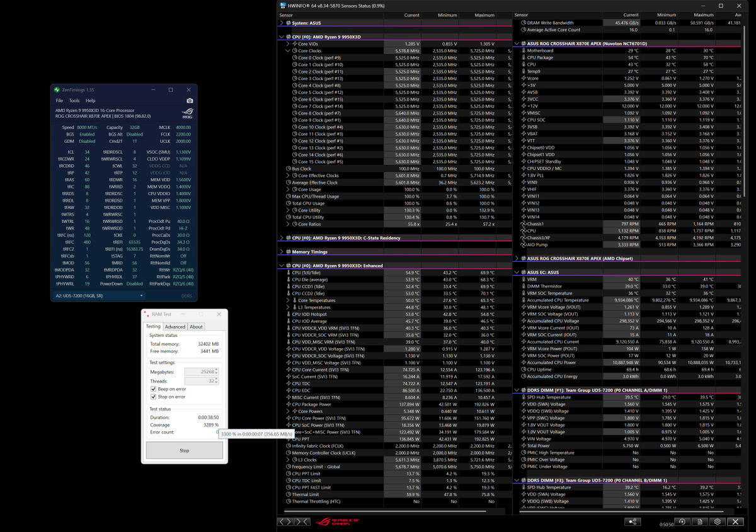Expand the Core Usage row

tap(288, 190)
